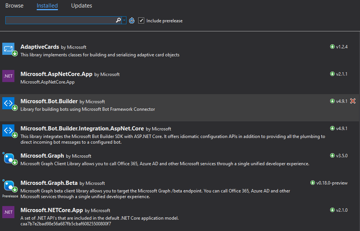Click the Microsoft.Graph description text
Screen dimensions: 360x231
(x=165, y=164)
